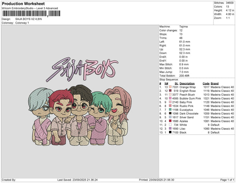Click the 'Stop Sequence:' heading
This screenshot has width=236, height=183.
click(x=169, y=80)
